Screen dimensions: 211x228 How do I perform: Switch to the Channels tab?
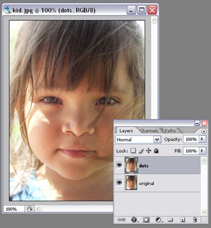(149, 131)
